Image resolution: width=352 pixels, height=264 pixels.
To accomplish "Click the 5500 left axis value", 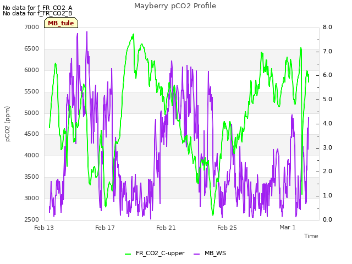I will click(32, 92).
